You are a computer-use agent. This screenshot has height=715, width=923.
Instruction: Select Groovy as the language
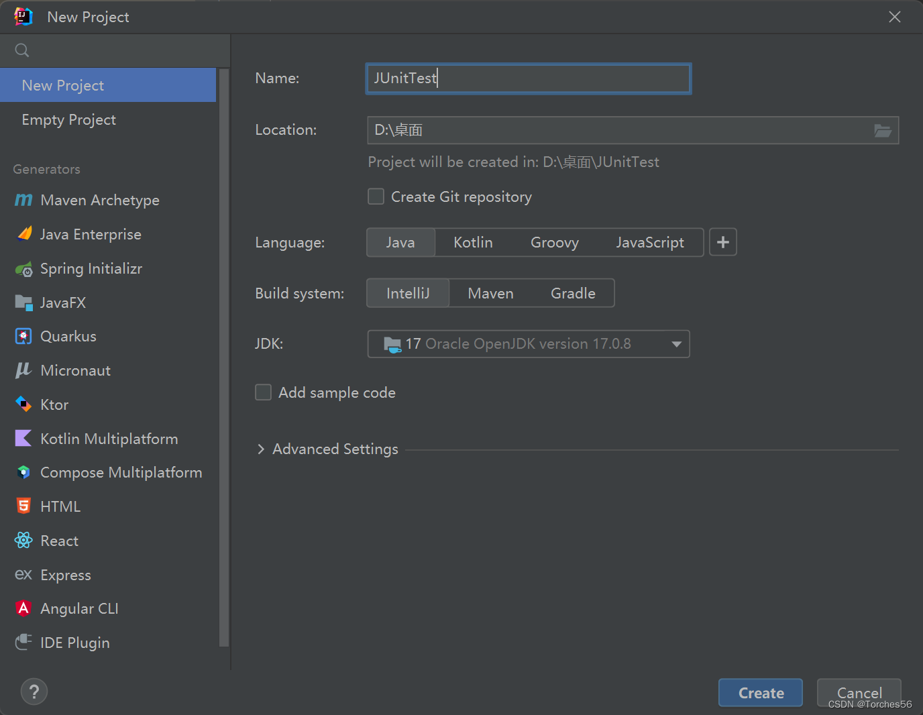(555, 242)
